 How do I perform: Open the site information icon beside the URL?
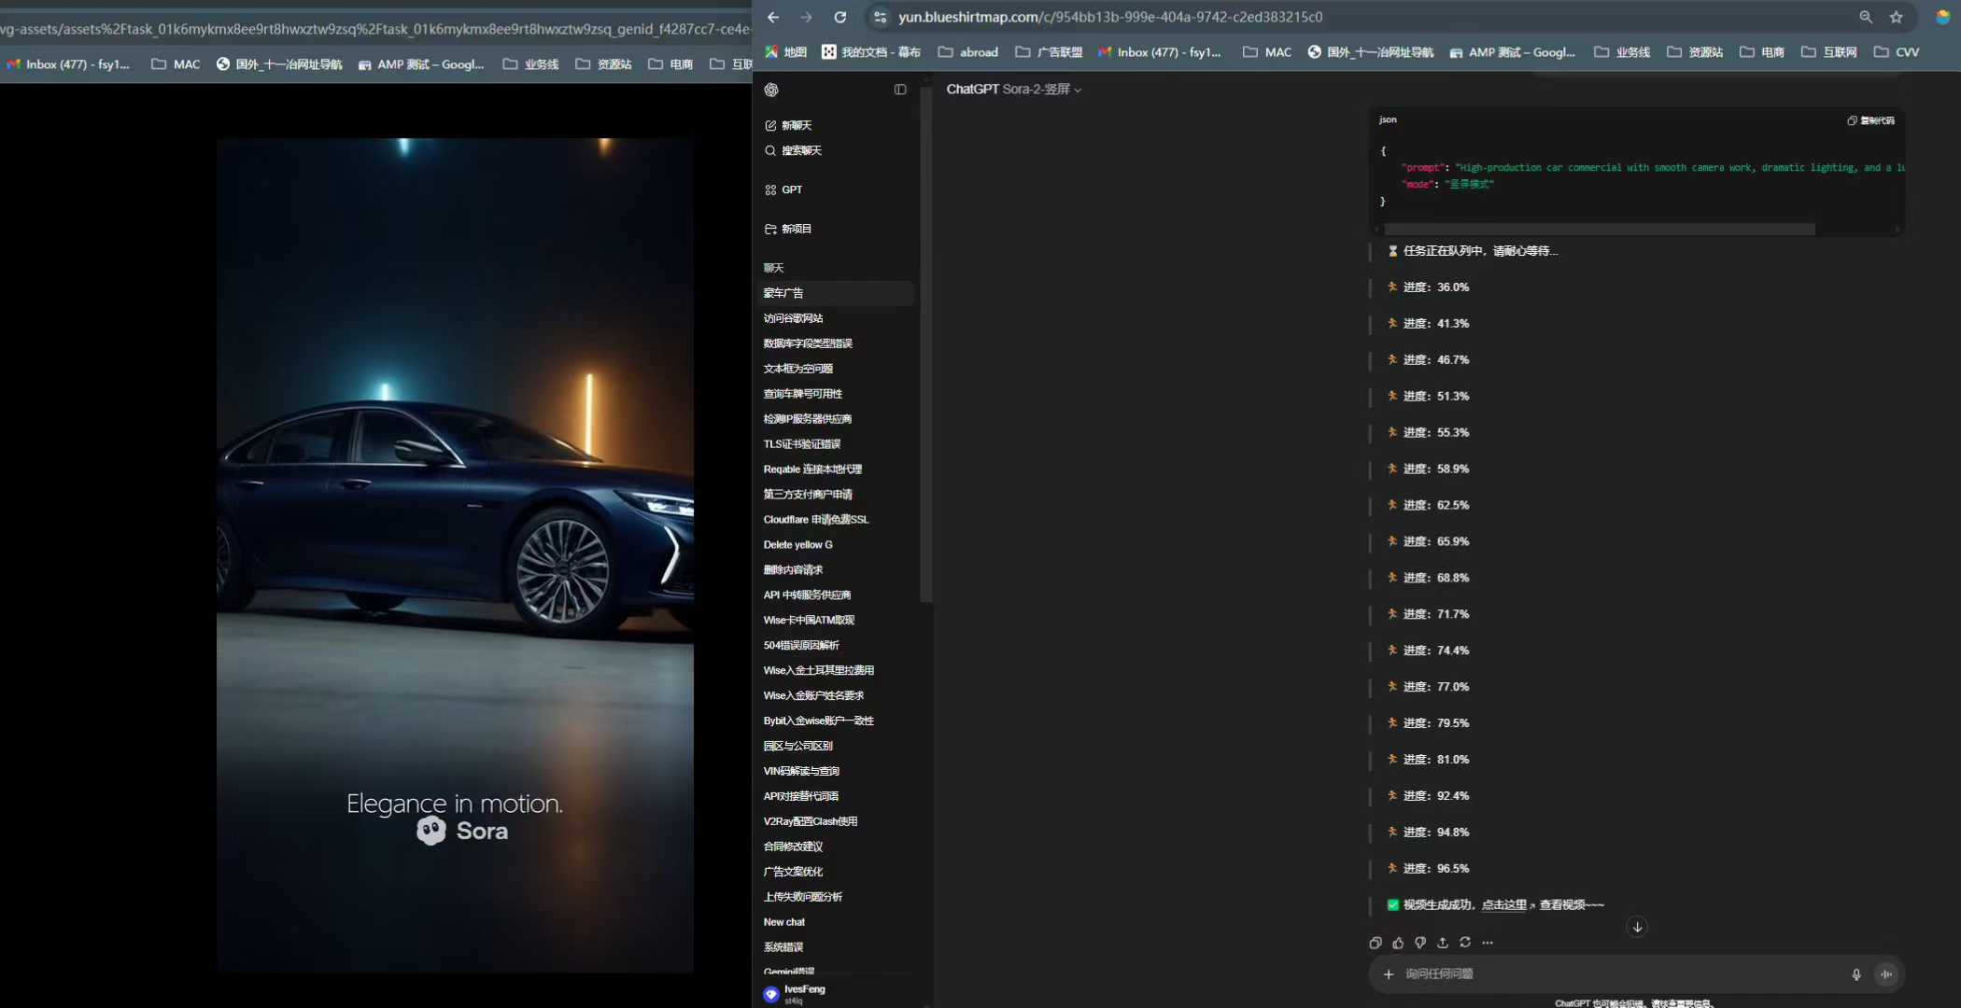pos(880,17)
